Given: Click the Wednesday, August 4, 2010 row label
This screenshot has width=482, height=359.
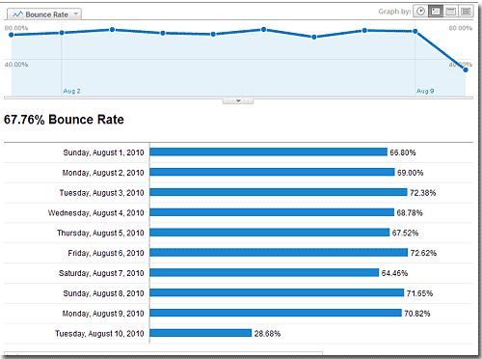Looking at the screenshot, I should [x=95, y=213].
